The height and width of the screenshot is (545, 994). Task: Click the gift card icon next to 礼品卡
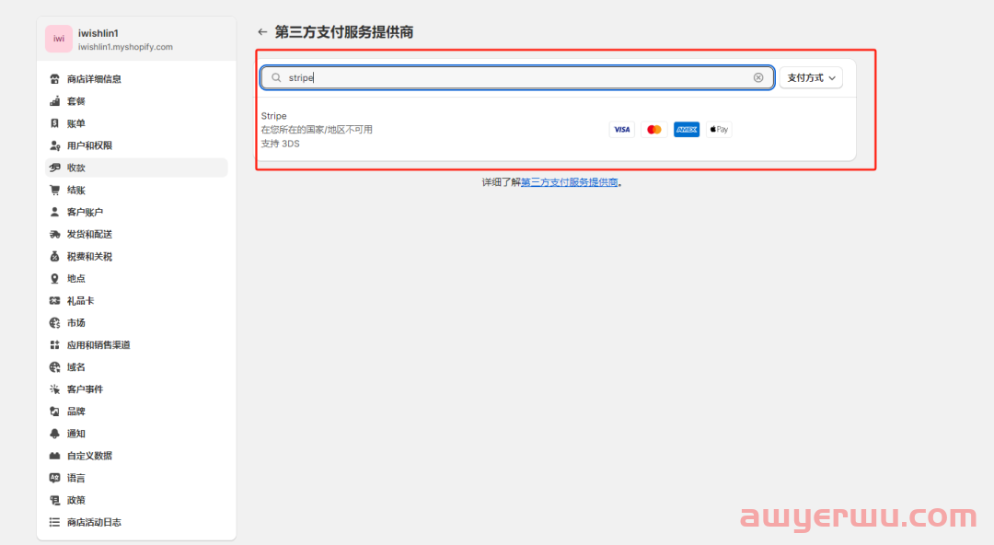(54, 301)
